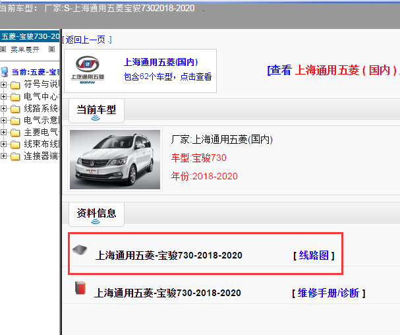Screen dimensions: 400x335
Task: Click folder icon beside 连接器端
Action: 15,156
